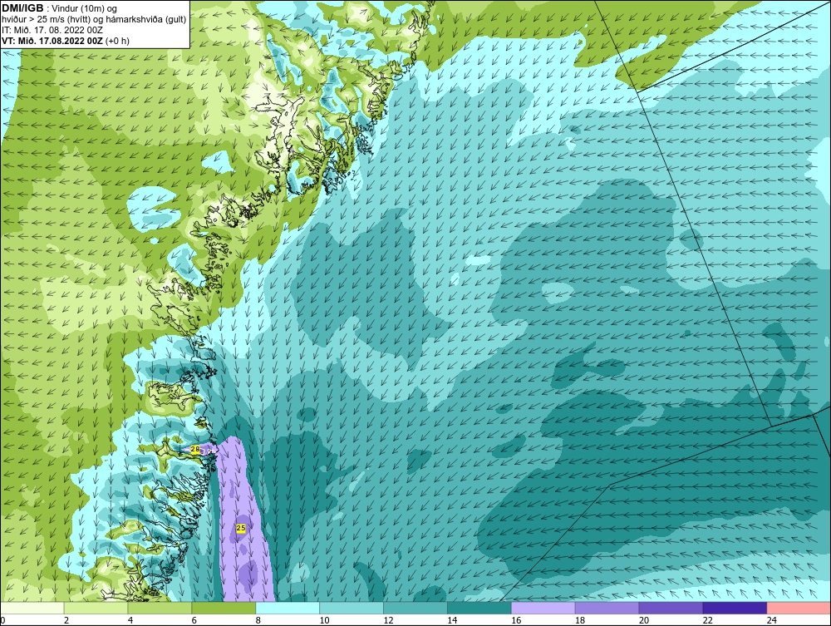Select the 4-6 m/s green legend swatch
This screenshot has width=831, height=626.
(160, 608)
